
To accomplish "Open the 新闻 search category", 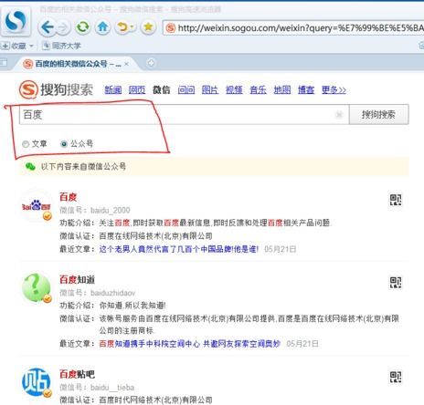I will (113, 89).
